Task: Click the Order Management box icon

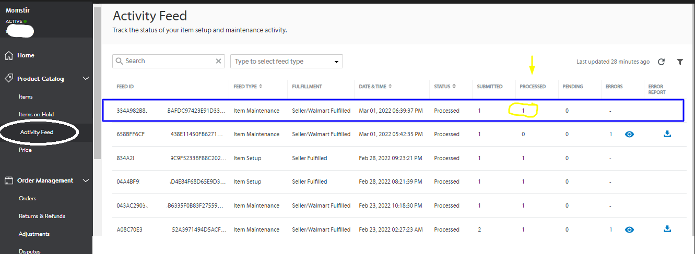Action: point(8,180)
